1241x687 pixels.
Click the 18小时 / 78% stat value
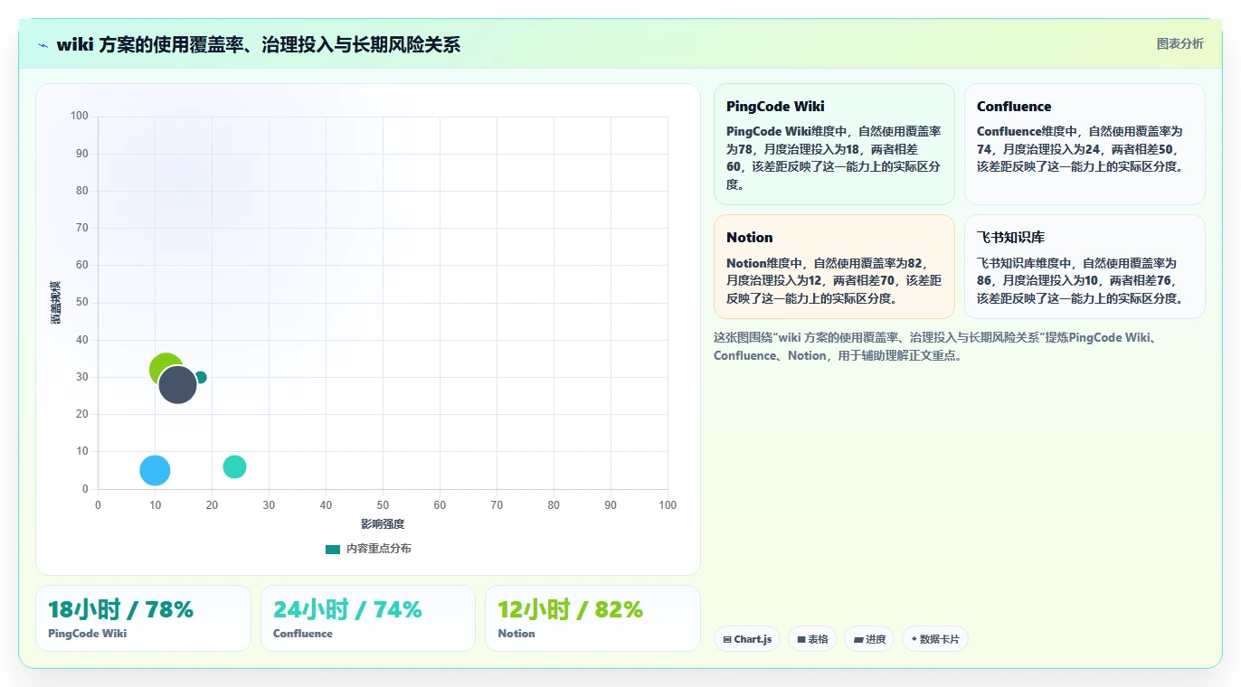tap(120, 609)
